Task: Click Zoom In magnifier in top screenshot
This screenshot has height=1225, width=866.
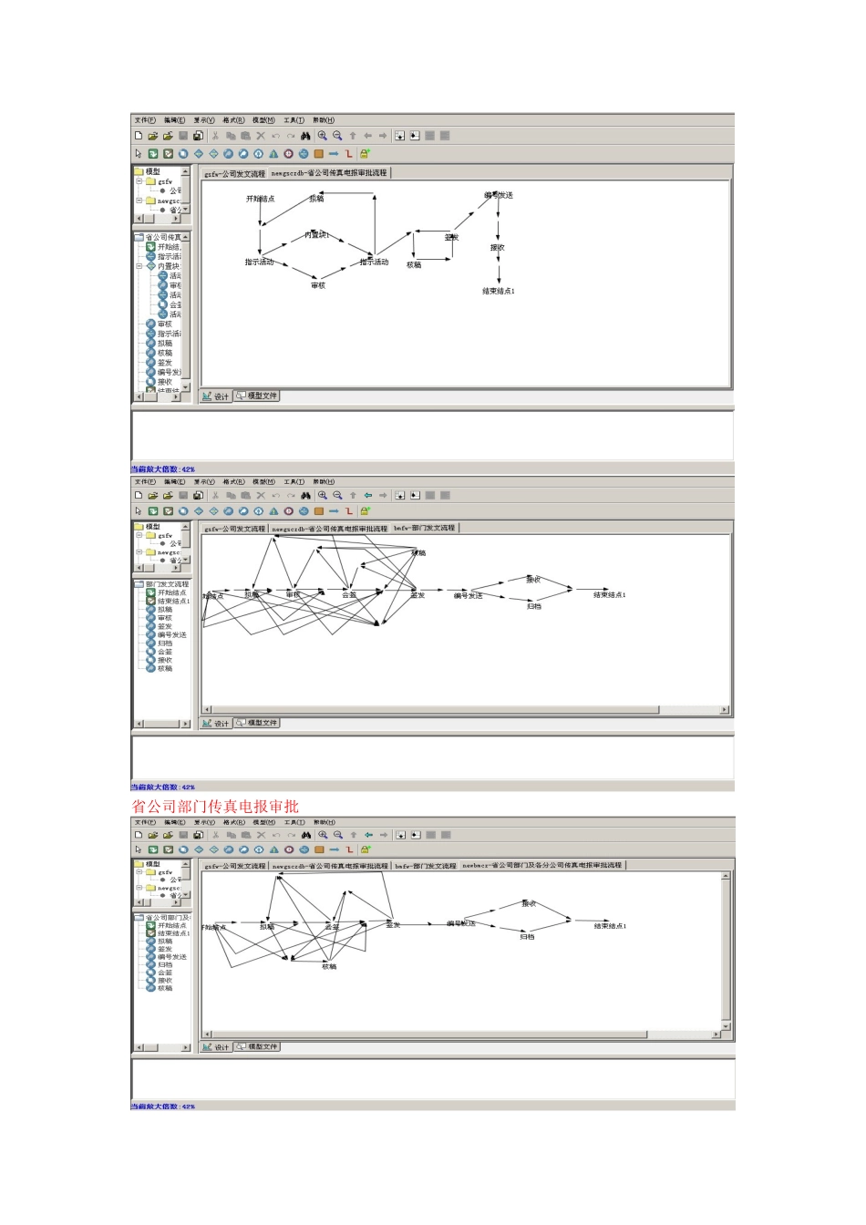Action: tap(322, 136)
